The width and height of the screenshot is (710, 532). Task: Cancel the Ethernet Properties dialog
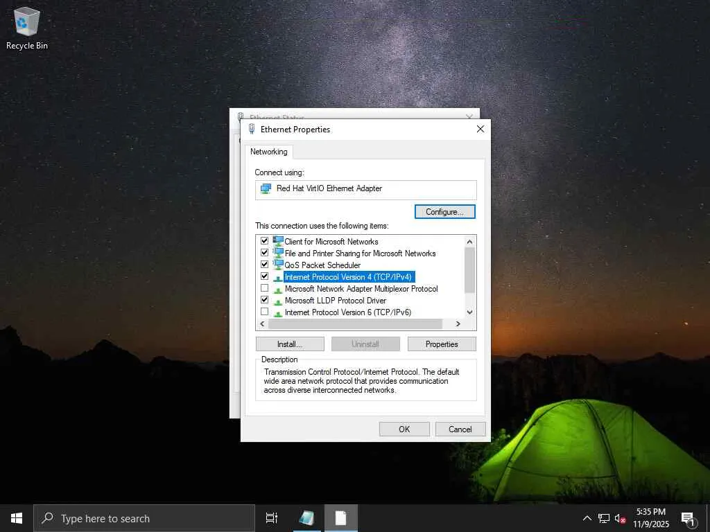pyautogui.click(x=460, y=429)
